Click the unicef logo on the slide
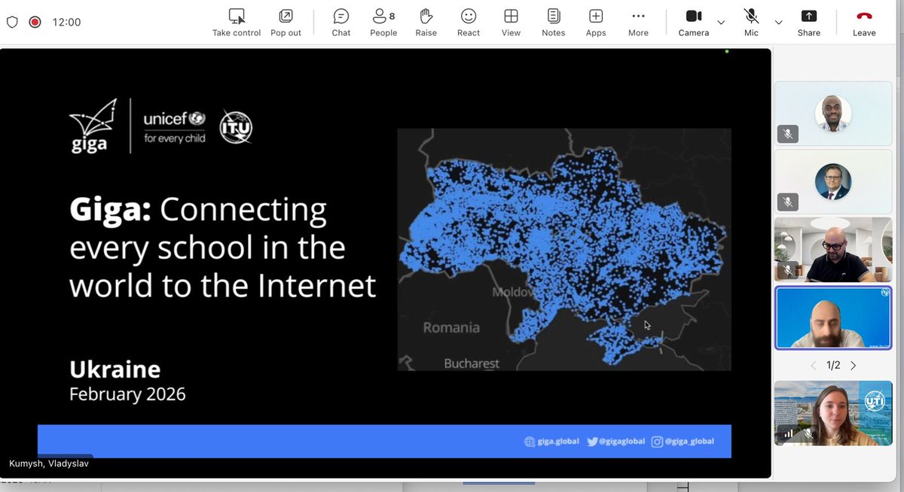904x492 pixels. [175, 127]
